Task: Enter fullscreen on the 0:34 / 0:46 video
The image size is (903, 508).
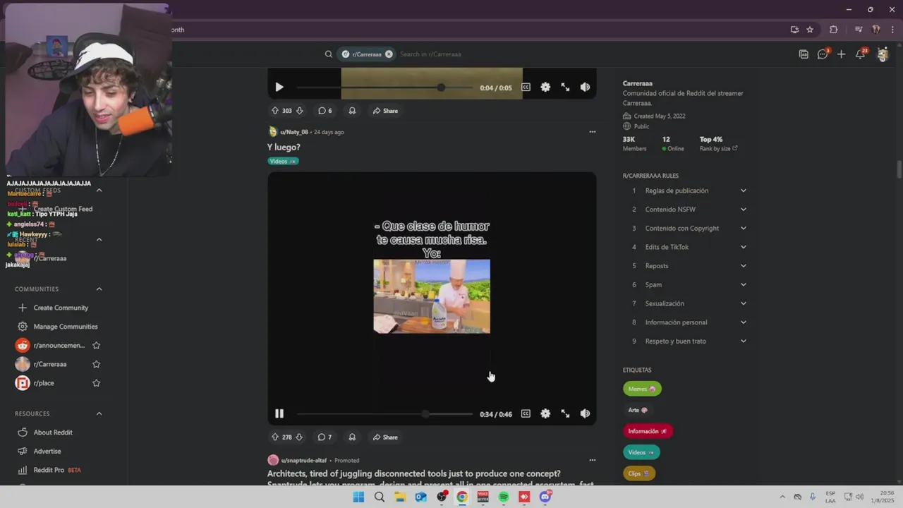Action: [x=565, y=414]
